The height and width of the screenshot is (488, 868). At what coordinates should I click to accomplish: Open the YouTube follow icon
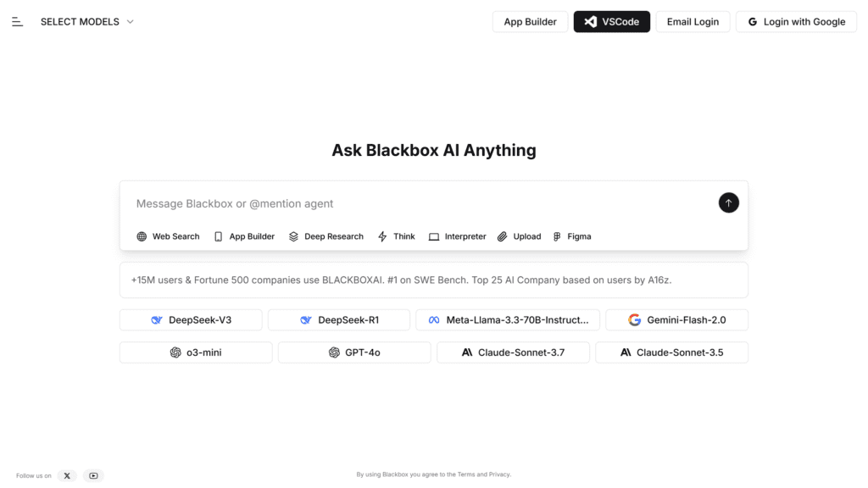click(93, 476)
